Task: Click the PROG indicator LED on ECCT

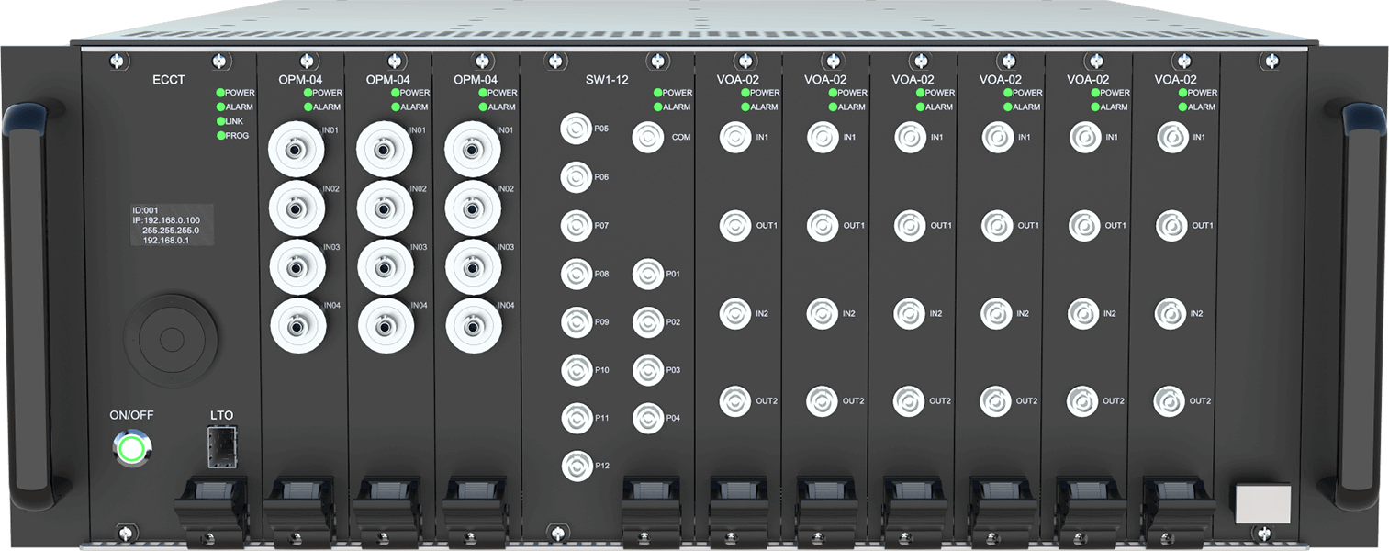Action: point(220,136)
